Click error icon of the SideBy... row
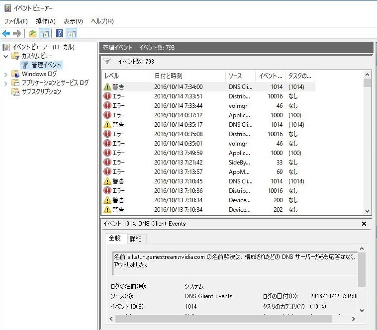The width and height of the screenshot is (377, 330). 107,162
